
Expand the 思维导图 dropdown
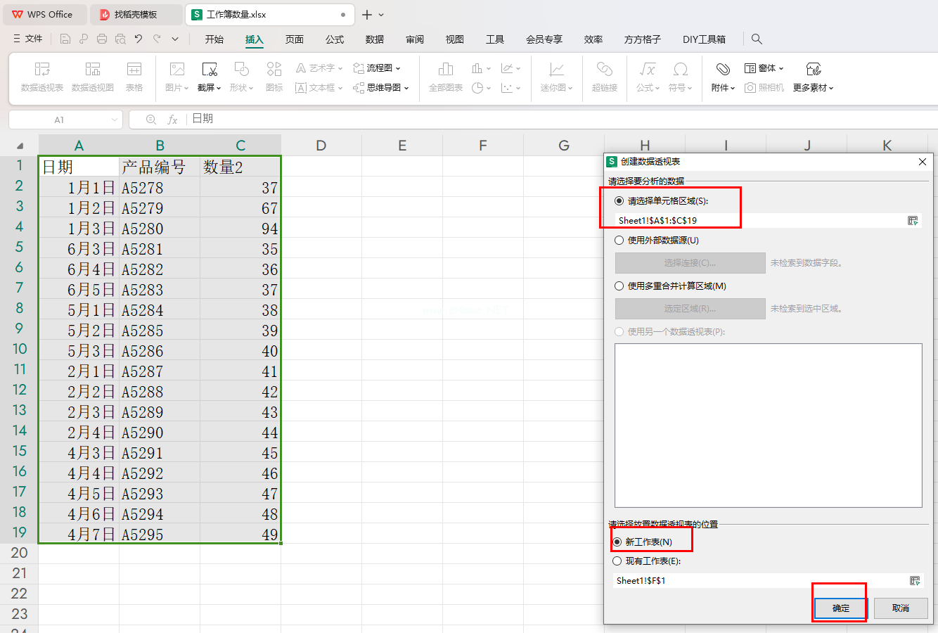pyautogui.click(x=381, y=88)
